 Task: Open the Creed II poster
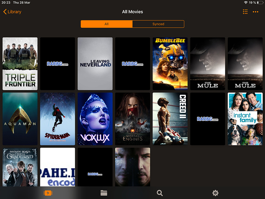[170, 119]
